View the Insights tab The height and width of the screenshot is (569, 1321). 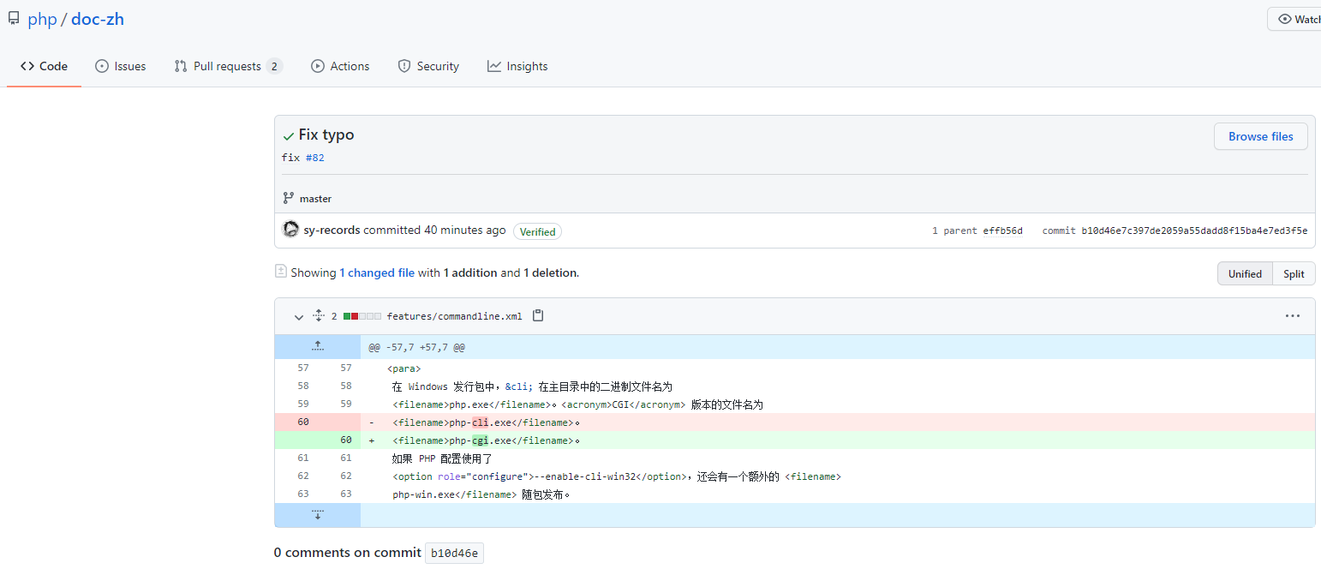point(517,66)
